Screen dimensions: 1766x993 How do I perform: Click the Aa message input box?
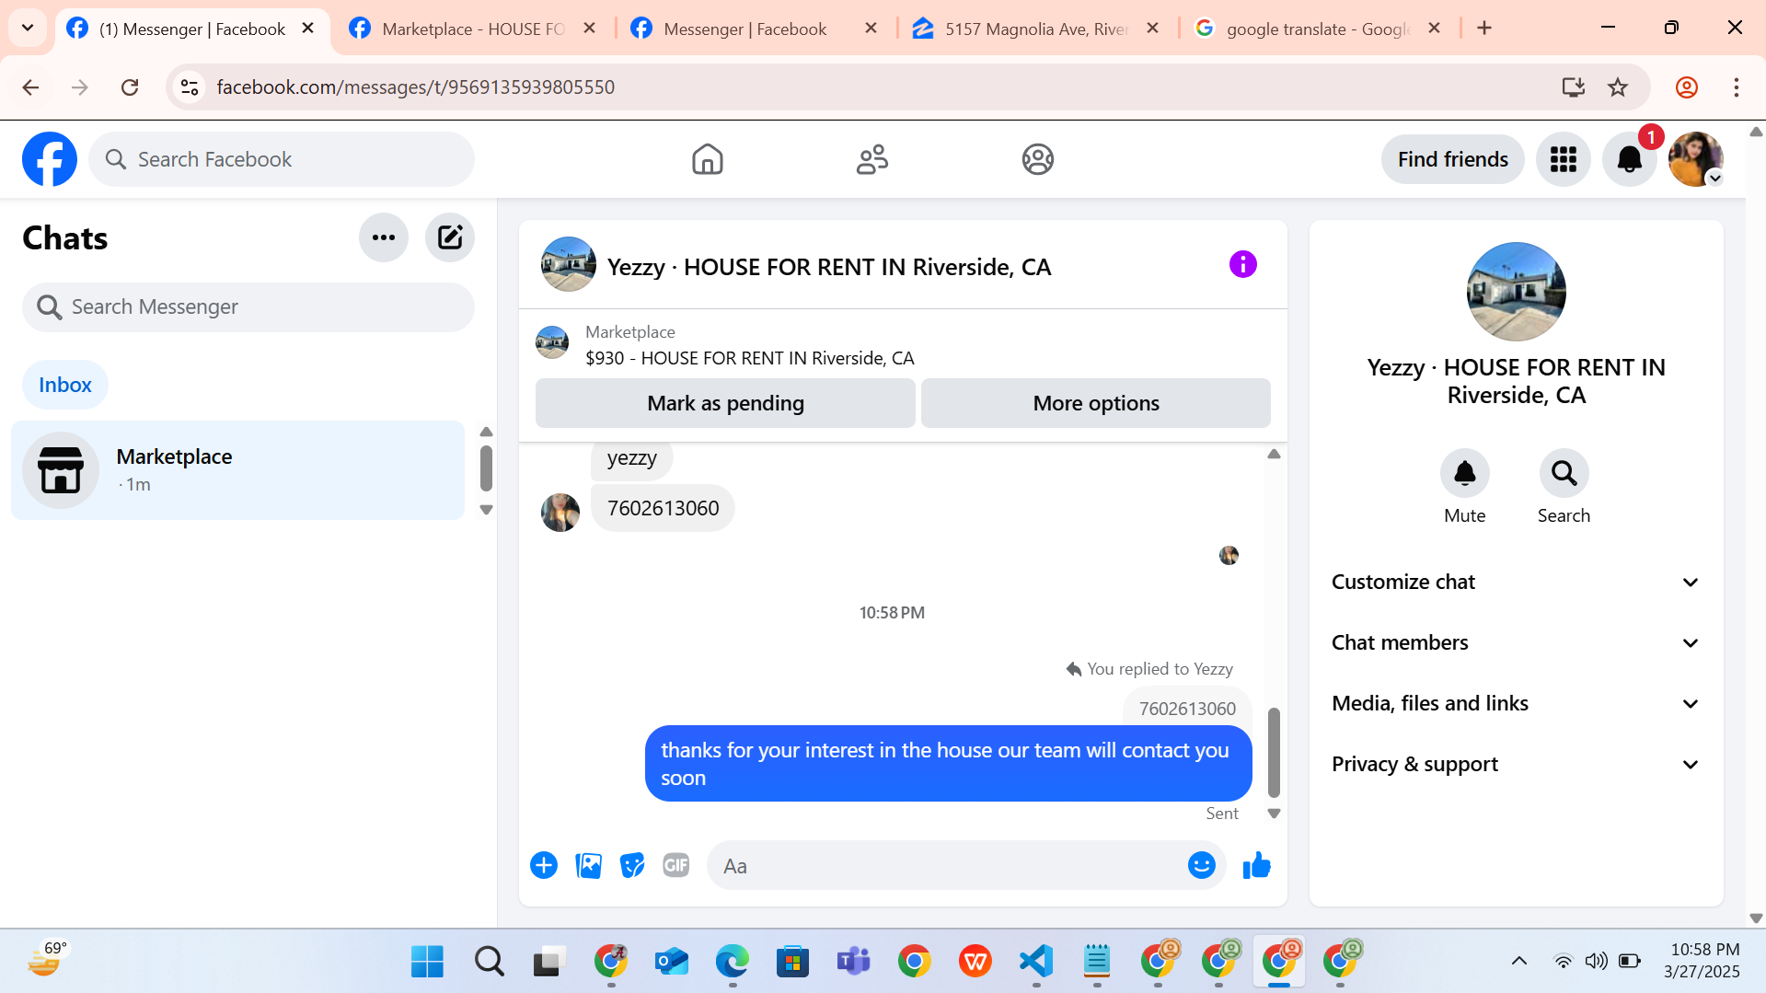coord(948,865)
